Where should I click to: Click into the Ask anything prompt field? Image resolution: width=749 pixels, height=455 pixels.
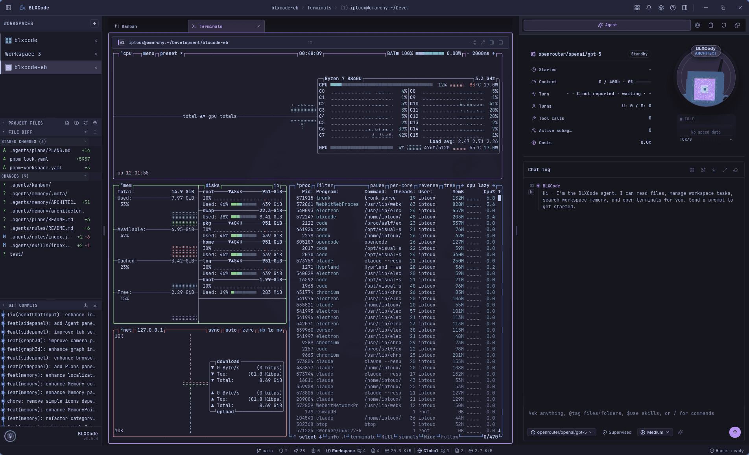pos(634,413)
